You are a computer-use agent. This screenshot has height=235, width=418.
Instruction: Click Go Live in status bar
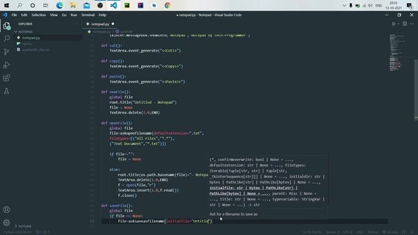tap(390, 232)
